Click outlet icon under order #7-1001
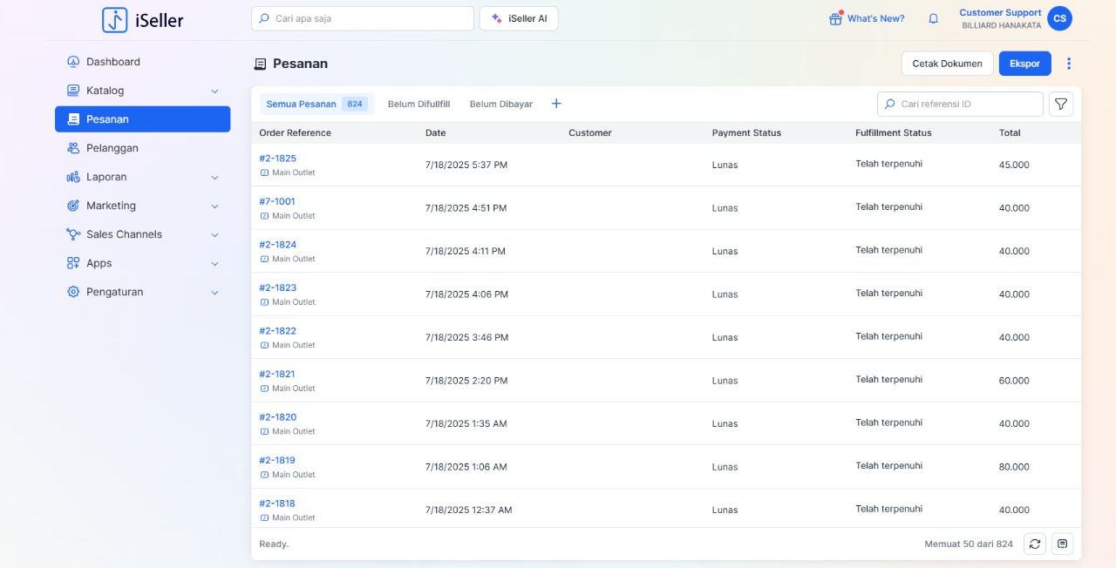 click(265, 216)
